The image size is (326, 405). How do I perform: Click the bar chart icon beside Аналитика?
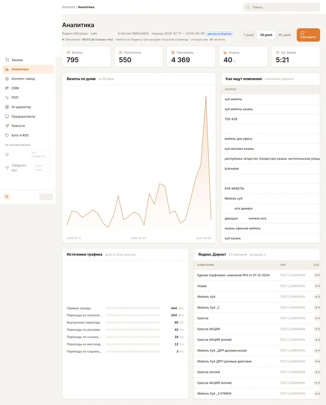click(x=7, y=69)
